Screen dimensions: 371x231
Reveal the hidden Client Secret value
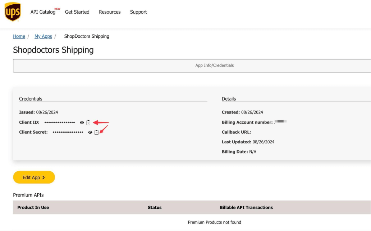(90, 133)
